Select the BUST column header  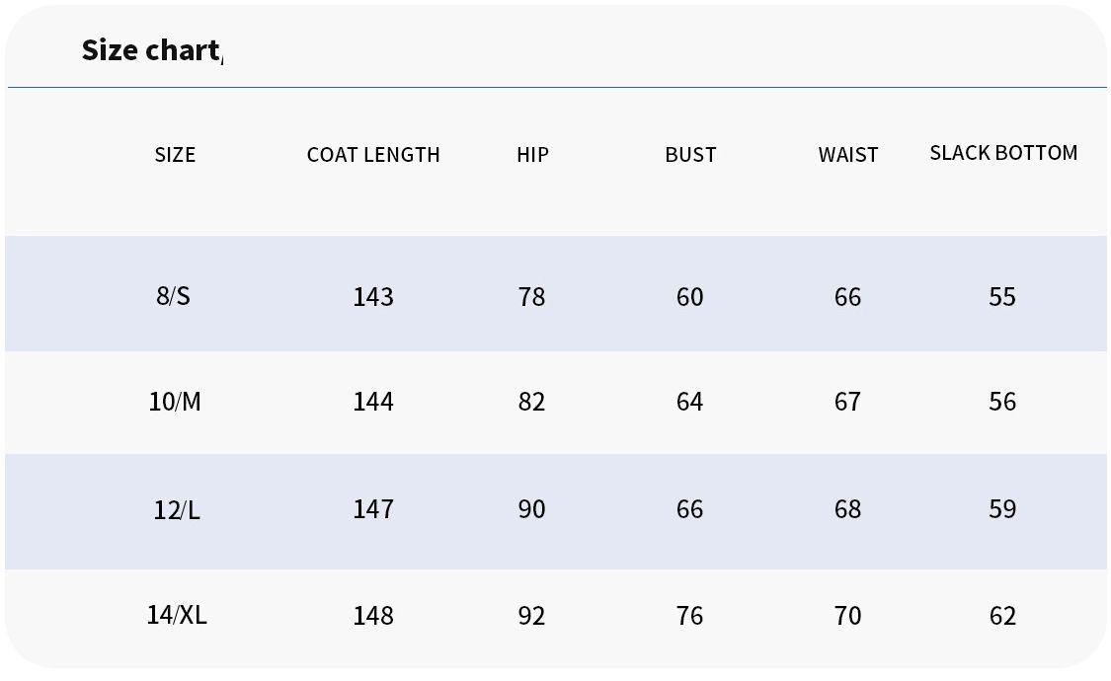[690, 155]
